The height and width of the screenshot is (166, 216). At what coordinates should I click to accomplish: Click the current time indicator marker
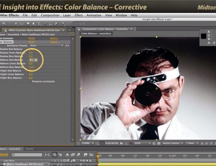tap(98, 156)
